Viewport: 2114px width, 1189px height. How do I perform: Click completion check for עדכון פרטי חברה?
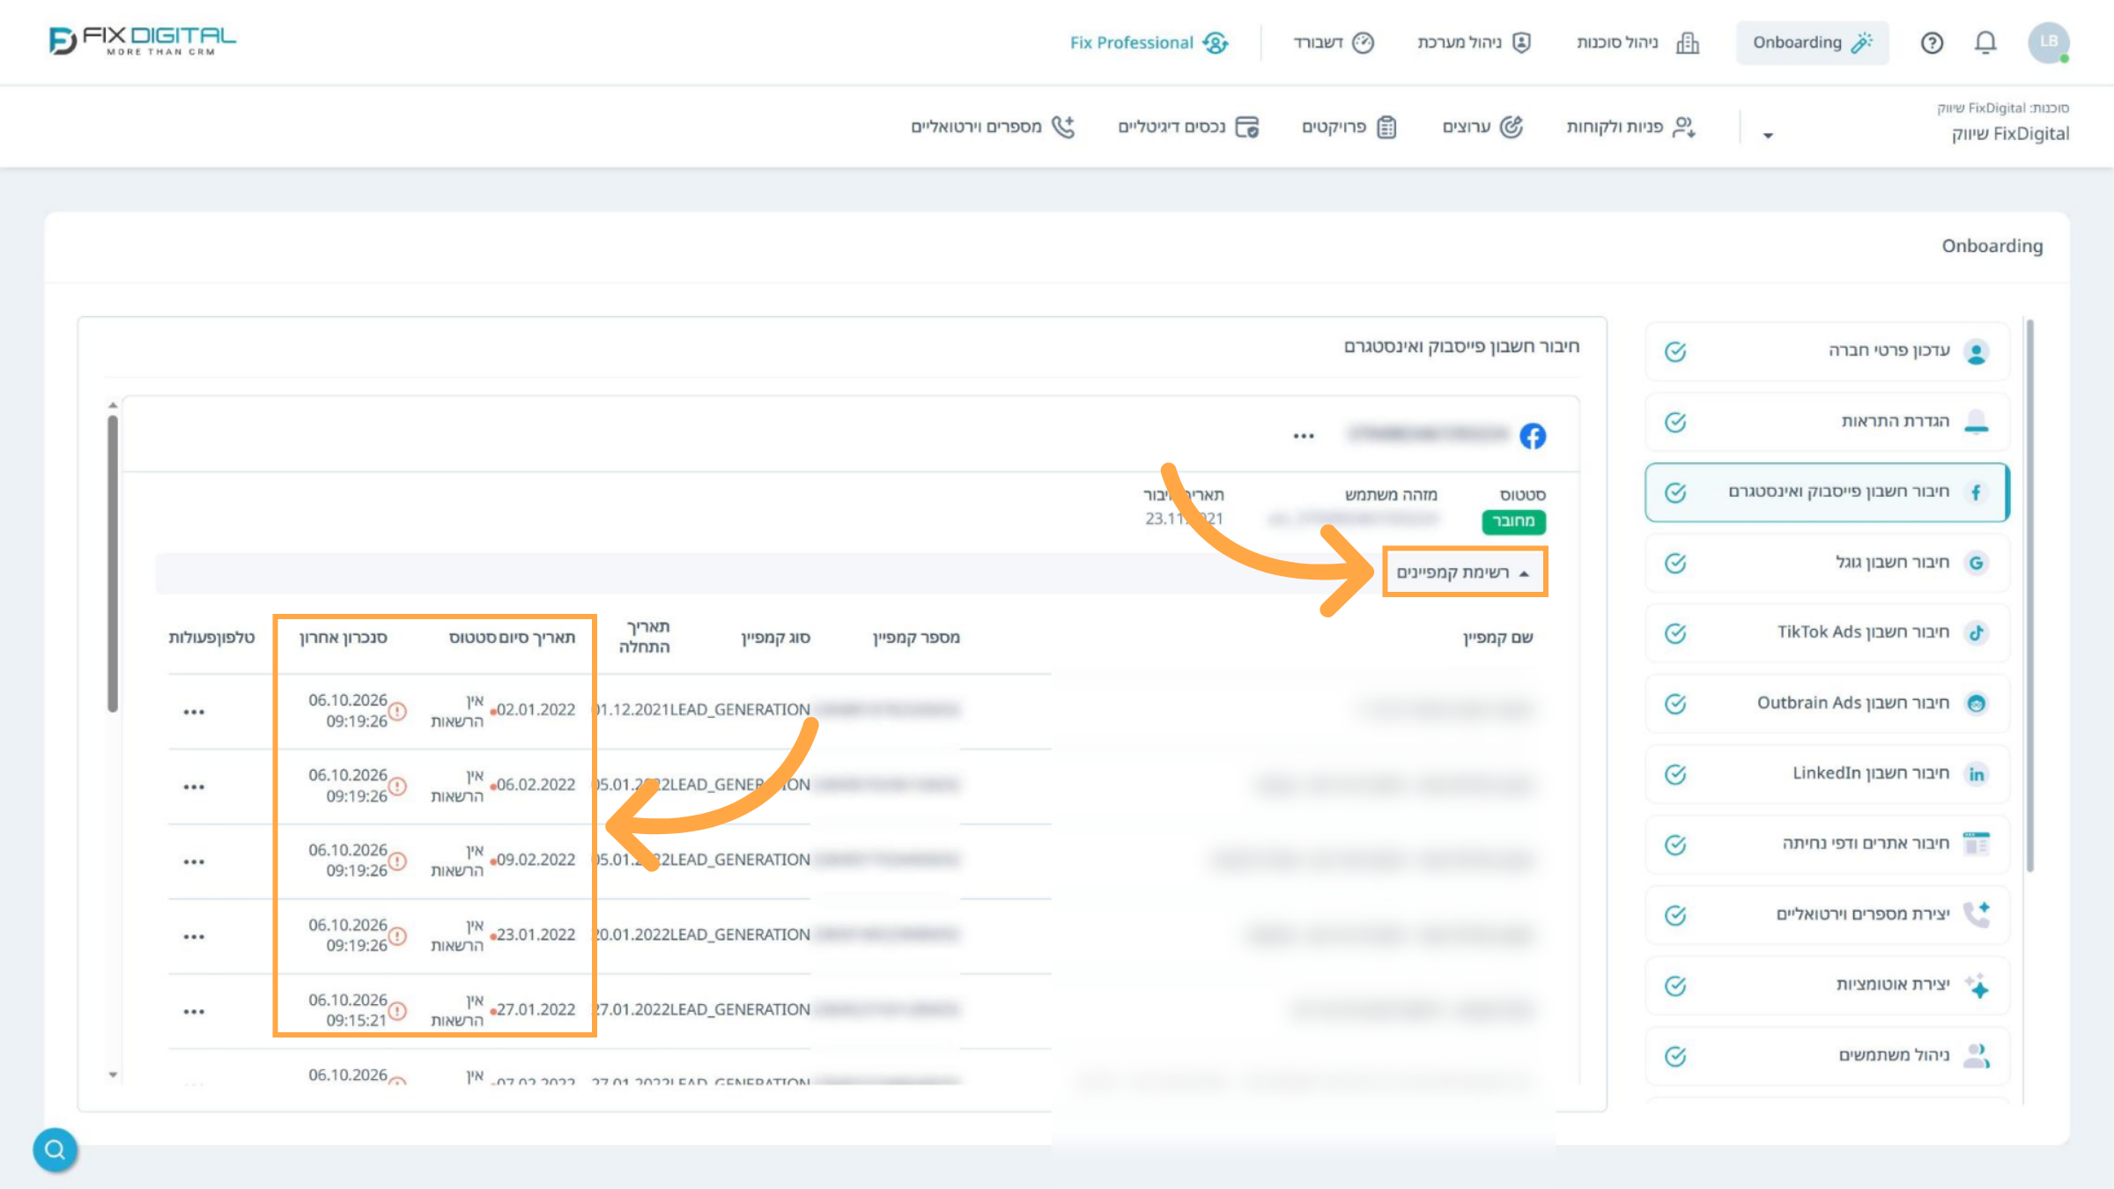1675,351
